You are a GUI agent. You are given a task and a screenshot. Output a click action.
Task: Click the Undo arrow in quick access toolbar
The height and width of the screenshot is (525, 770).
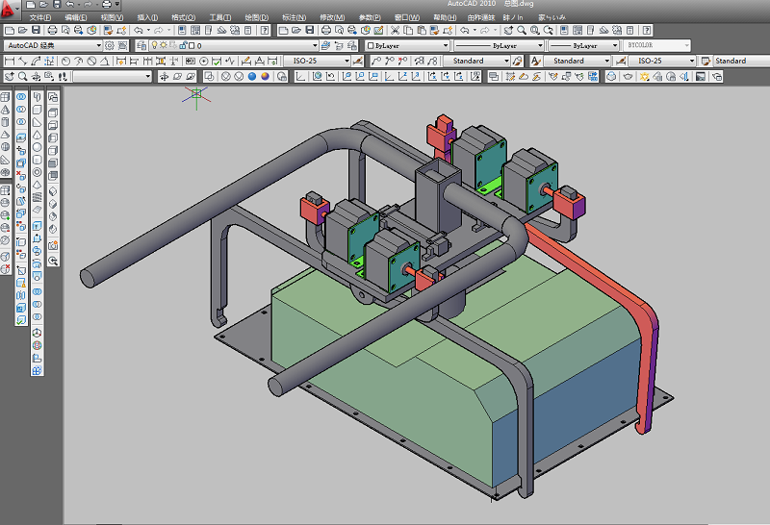71,5
